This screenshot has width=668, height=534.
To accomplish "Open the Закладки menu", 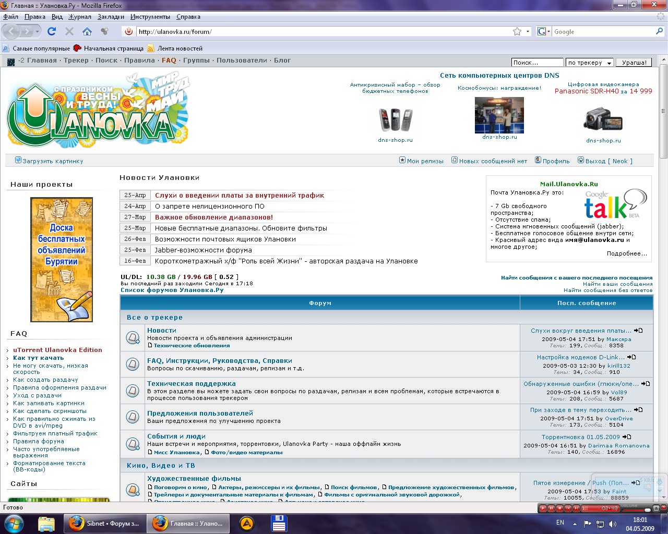I will 111,17.
